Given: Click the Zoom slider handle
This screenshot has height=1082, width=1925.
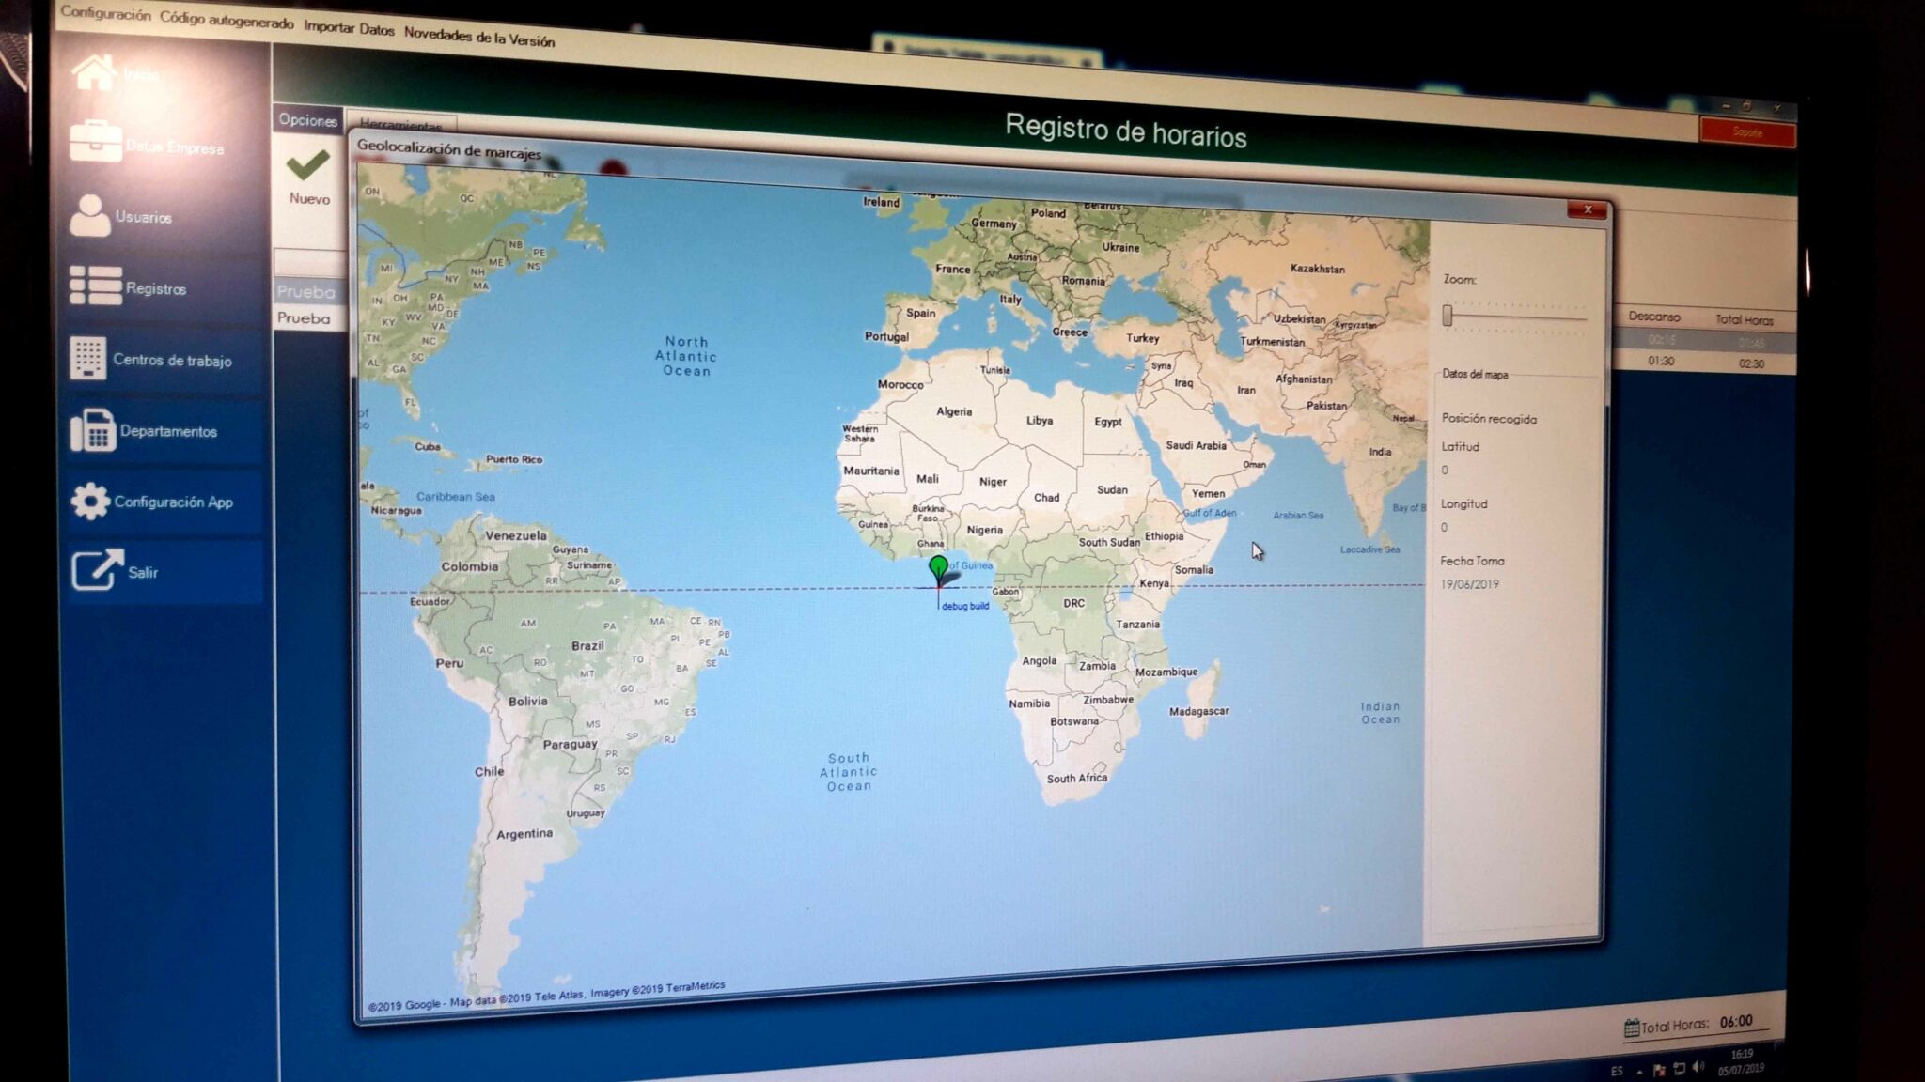Looking at the screenshot, I should click(x=1448, y=316).
